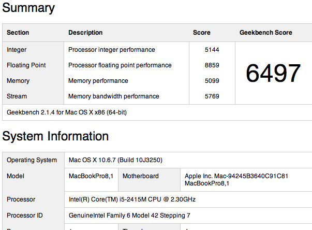This screenshot has height=230, width=312.
Task: Click the Score column header
Action: [x=202, y=33]
